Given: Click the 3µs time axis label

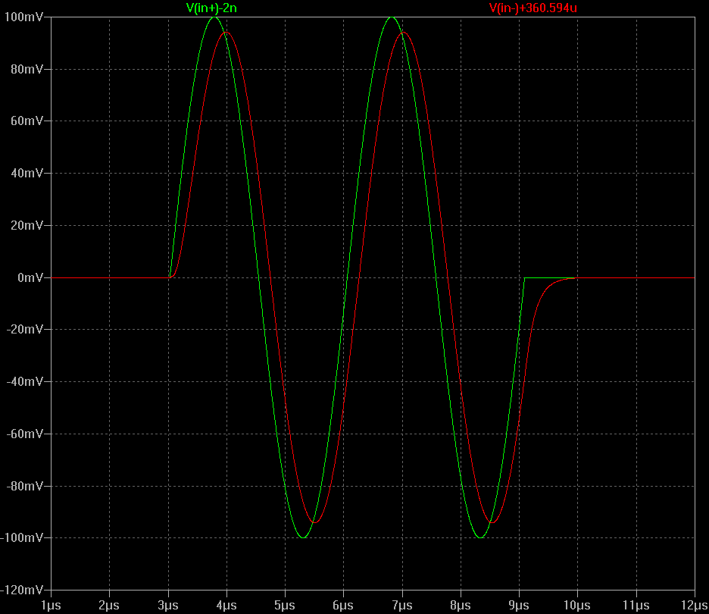Looking at the screenshot, I should tap(167, 606).
